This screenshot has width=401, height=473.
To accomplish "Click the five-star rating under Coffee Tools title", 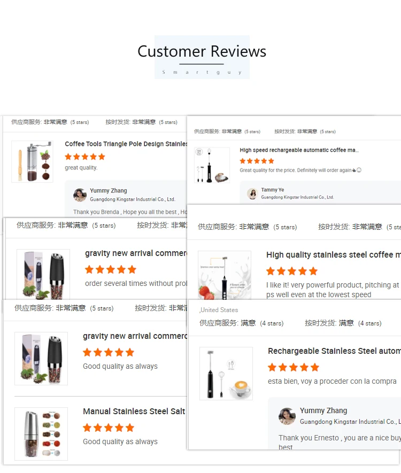I will coord(85,157).
